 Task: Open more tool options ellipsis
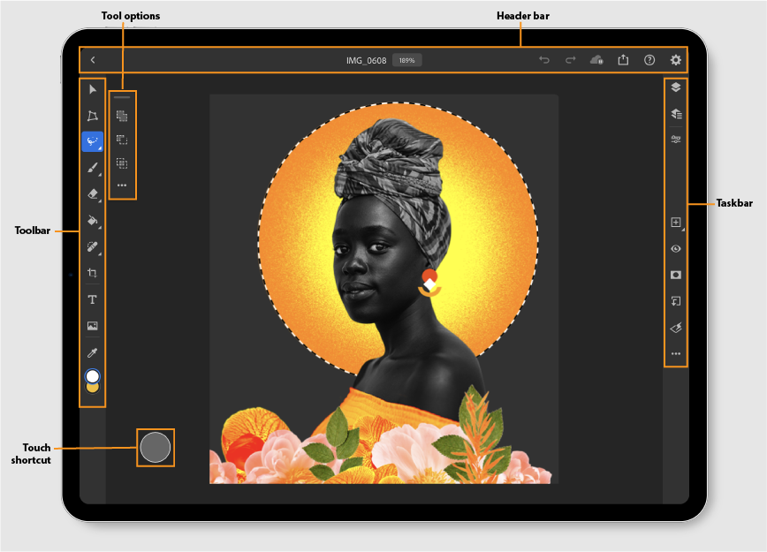pyautogui.click(x=122, y=185)
